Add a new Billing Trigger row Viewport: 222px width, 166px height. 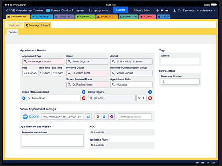point(150,92)
